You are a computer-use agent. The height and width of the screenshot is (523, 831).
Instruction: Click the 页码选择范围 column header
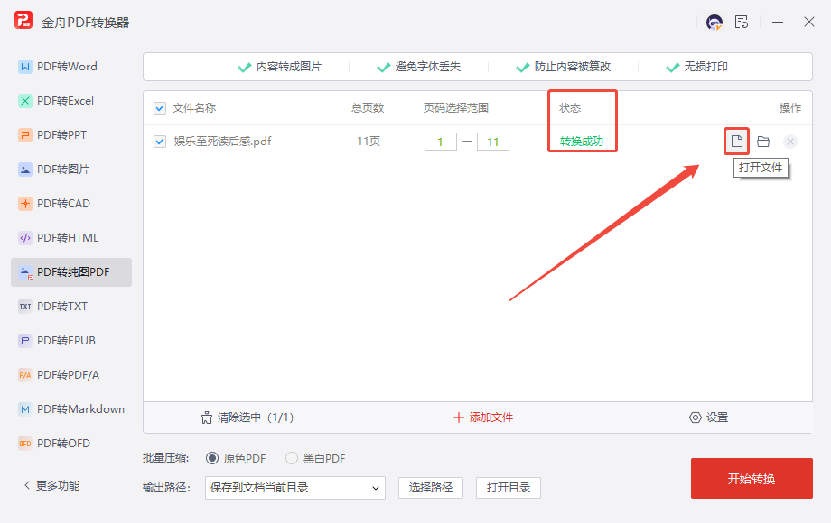(x=456, y=108)
